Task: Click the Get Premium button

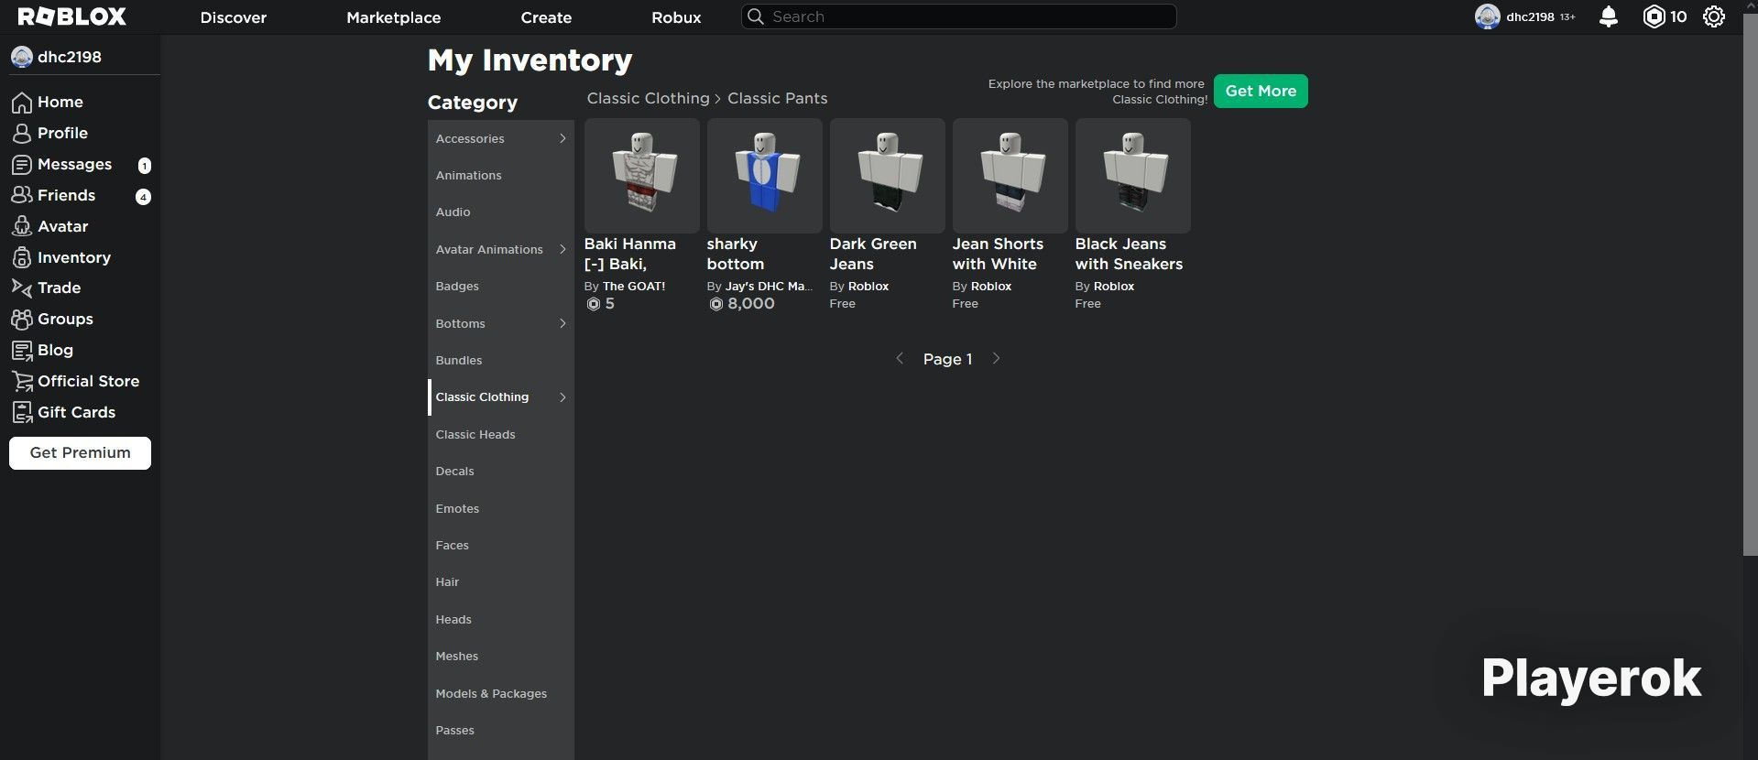Action: click(x=80, y=452)
